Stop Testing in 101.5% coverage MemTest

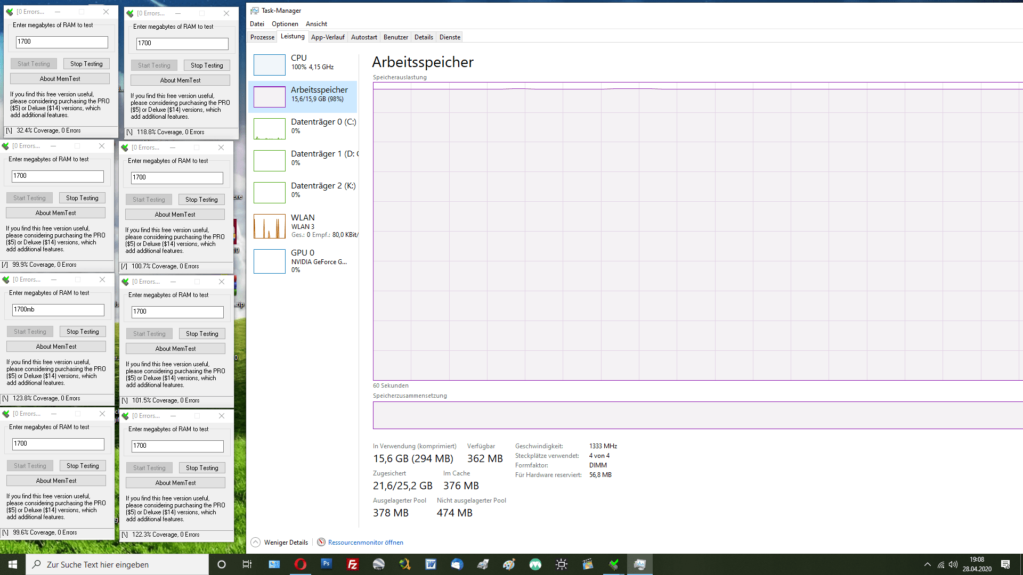[202, 334]
